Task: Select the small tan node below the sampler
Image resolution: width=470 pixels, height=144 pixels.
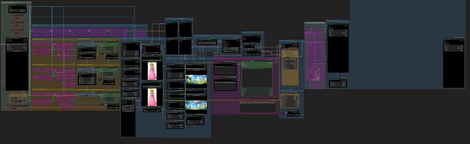Action: [x=290, y=100]
